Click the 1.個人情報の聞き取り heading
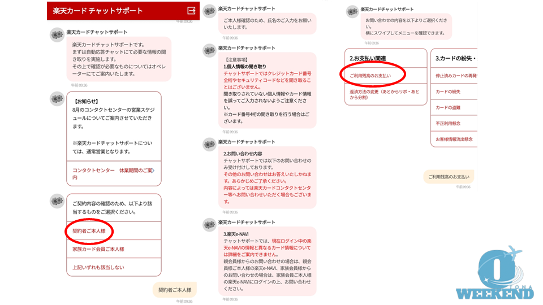 point(244,67)
